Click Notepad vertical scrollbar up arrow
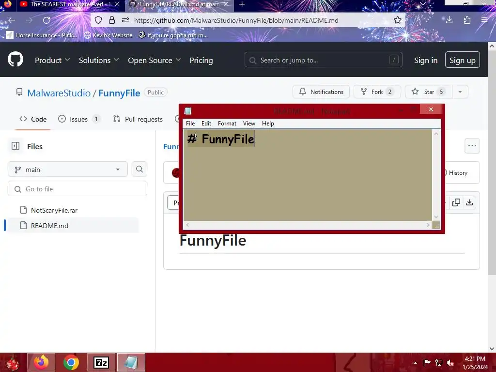 [x=436, y=134]
